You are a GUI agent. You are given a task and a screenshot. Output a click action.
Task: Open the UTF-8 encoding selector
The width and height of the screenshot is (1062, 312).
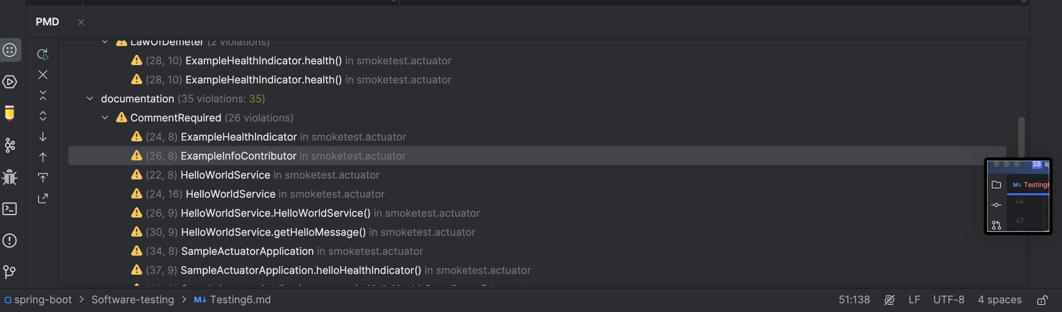click(948, 300)
